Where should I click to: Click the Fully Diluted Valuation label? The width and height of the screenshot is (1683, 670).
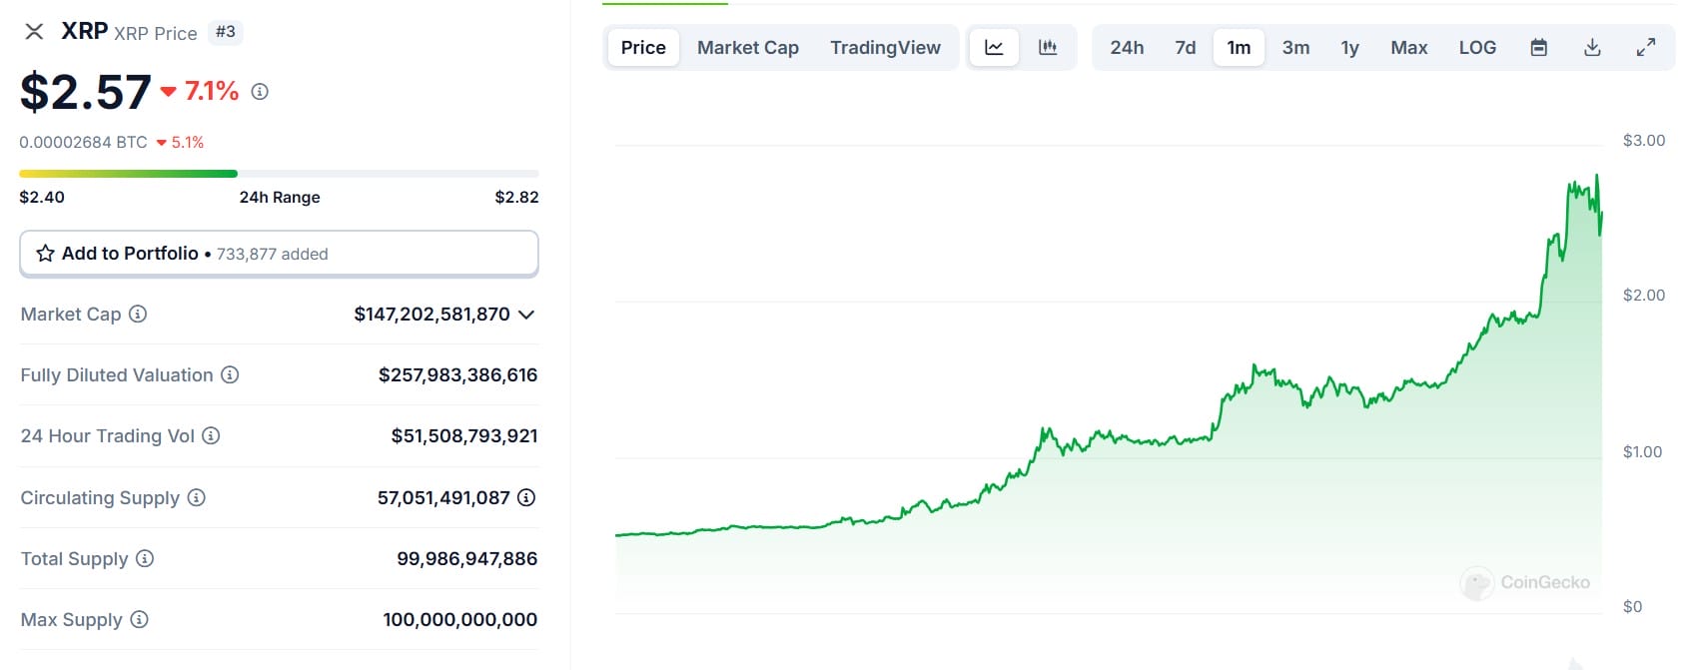point(117,375)
